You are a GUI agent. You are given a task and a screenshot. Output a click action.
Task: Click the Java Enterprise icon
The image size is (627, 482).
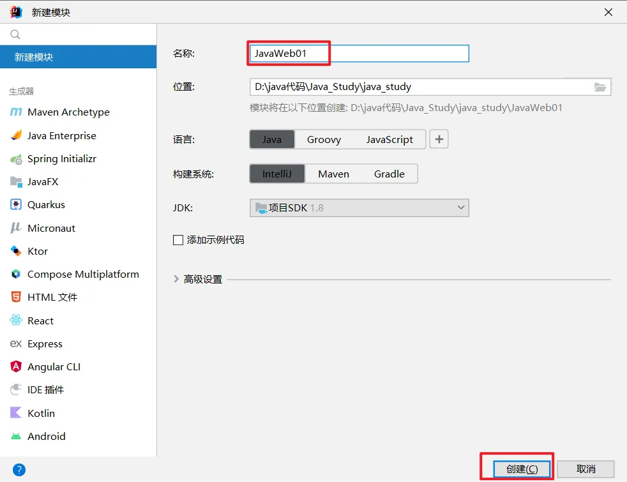16,135
